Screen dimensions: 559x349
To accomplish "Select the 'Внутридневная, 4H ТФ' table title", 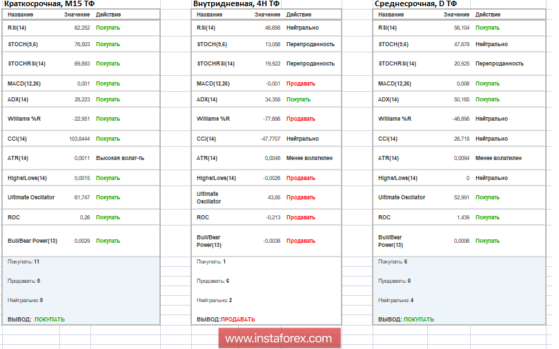I will (236, 4).
